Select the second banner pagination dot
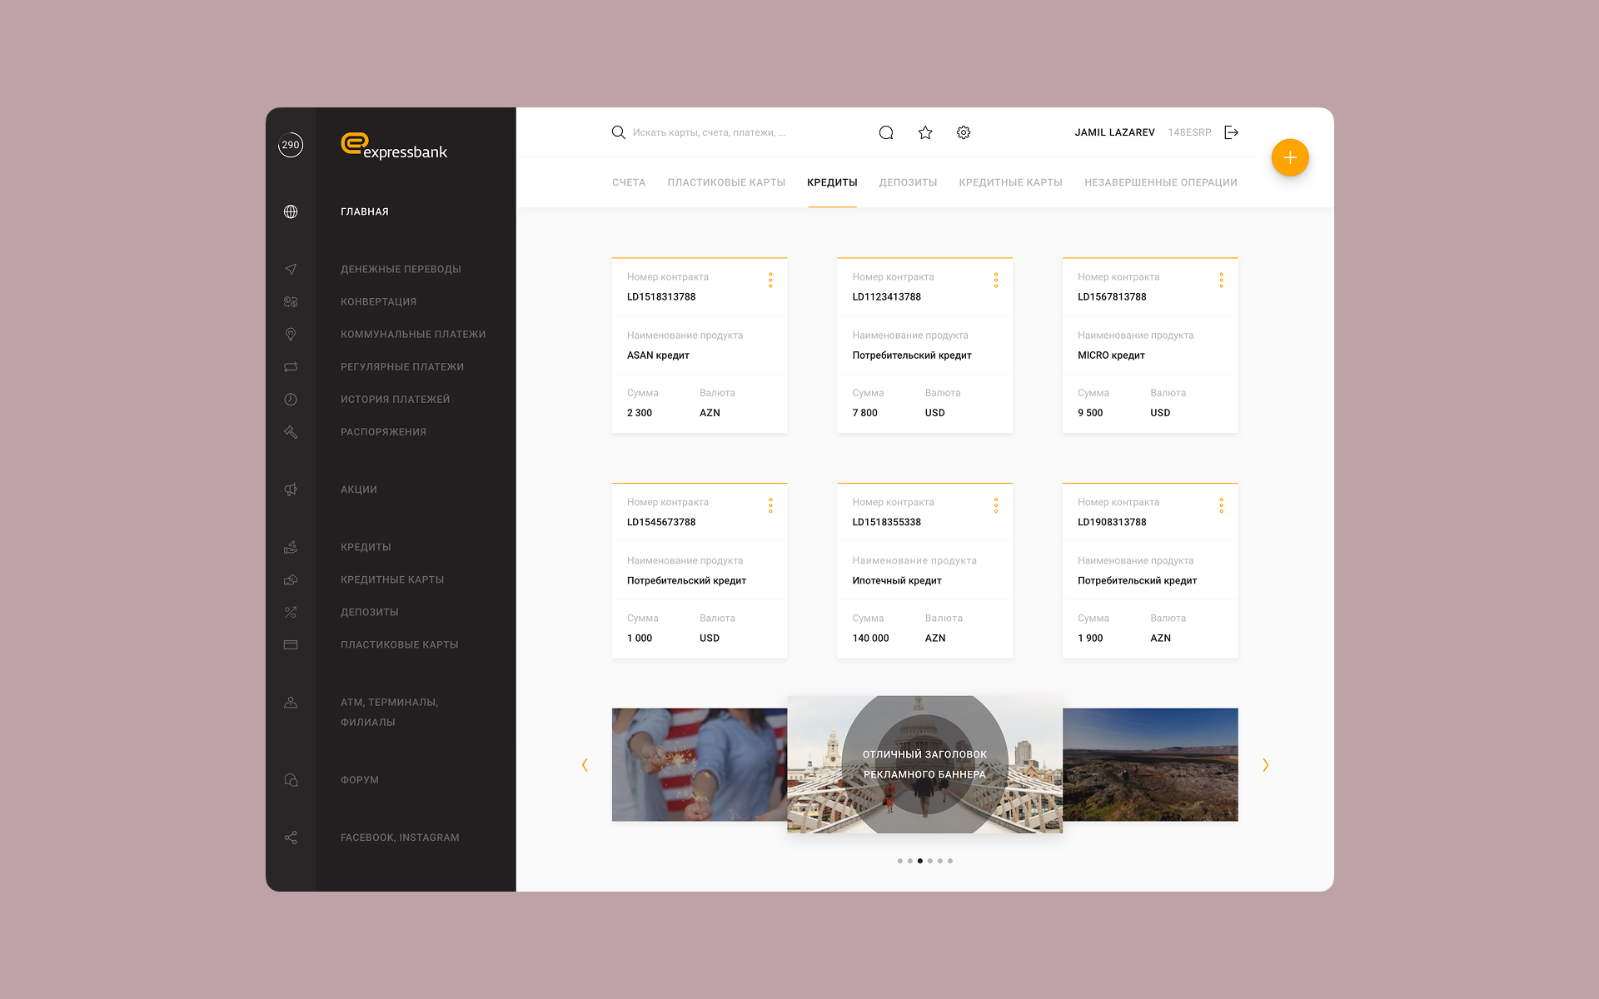The image size is (1599, 999). [909, 861]
